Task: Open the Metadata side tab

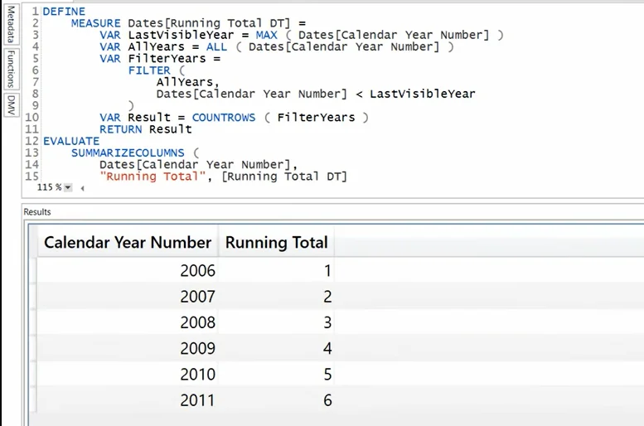Action: [11, 24]
